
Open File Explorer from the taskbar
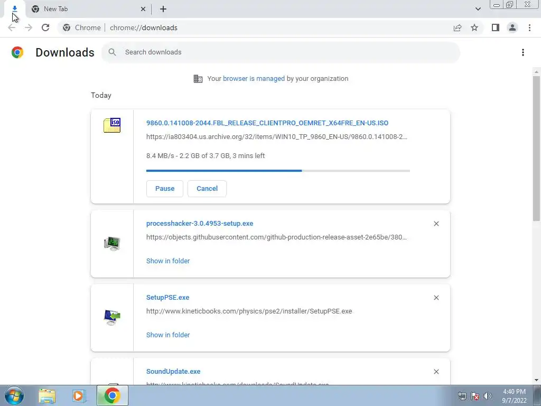(x=47, y=396)
